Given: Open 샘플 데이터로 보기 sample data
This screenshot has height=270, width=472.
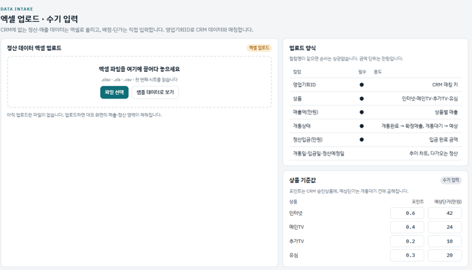Looking at the screenshot, I should click(155, 92).
